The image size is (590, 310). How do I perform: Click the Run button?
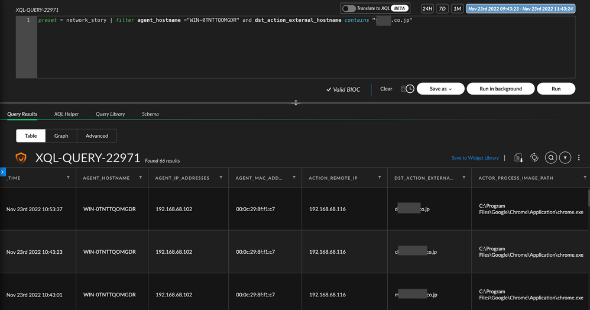point(556,89)
